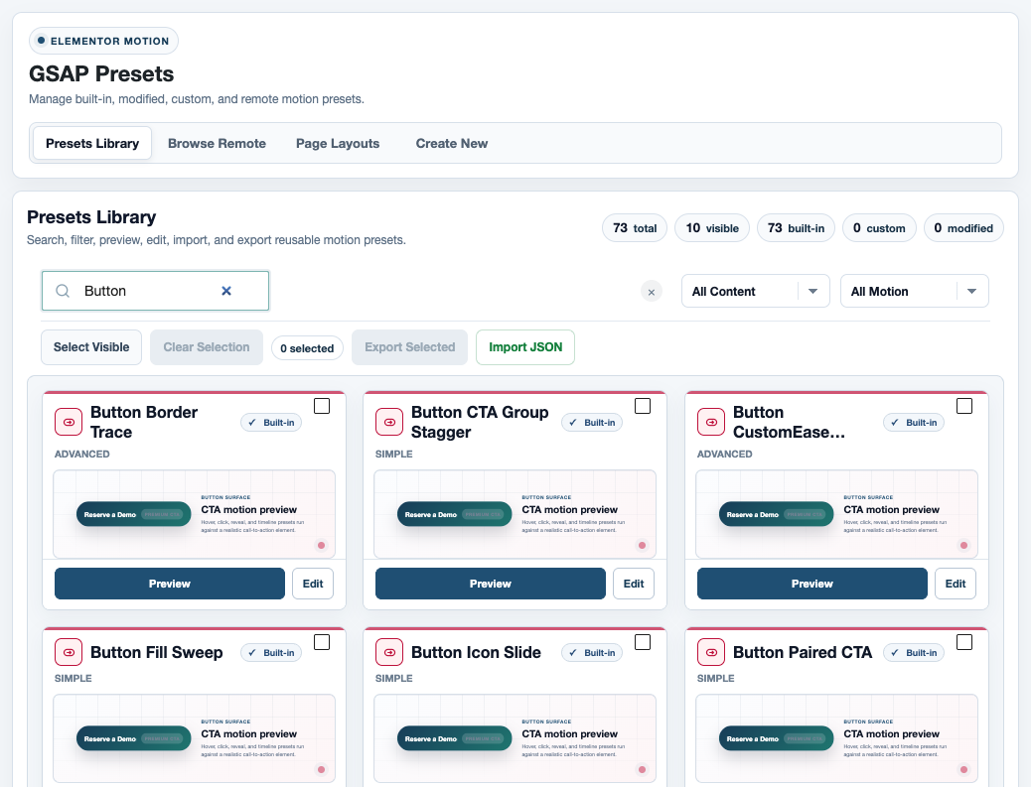Click the 73 total counter pill
1031x787 pixels.
(x=635, y=228)
